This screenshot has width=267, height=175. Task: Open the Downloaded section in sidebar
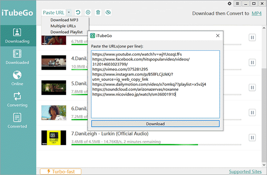click(17, 57)
